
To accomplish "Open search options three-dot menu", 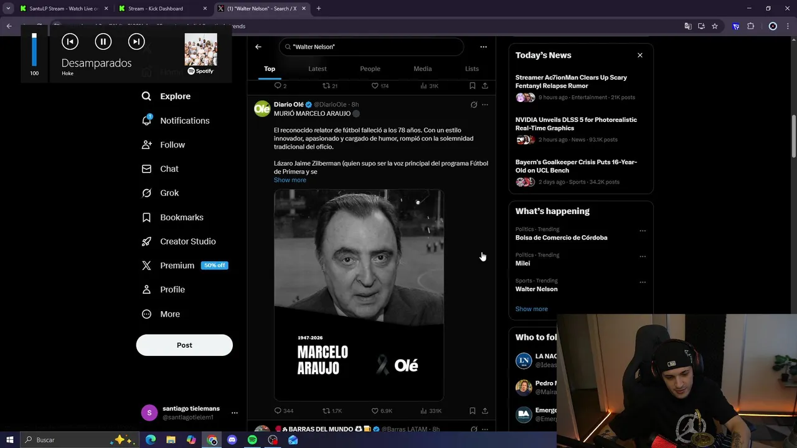I will point(483,47).
